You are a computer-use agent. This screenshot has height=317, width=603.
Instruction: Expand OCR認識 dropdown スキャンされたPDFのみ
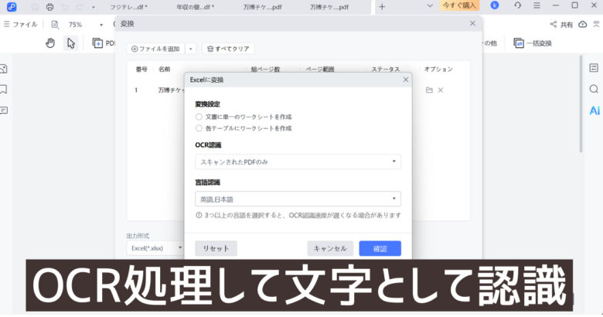point(298,162)
